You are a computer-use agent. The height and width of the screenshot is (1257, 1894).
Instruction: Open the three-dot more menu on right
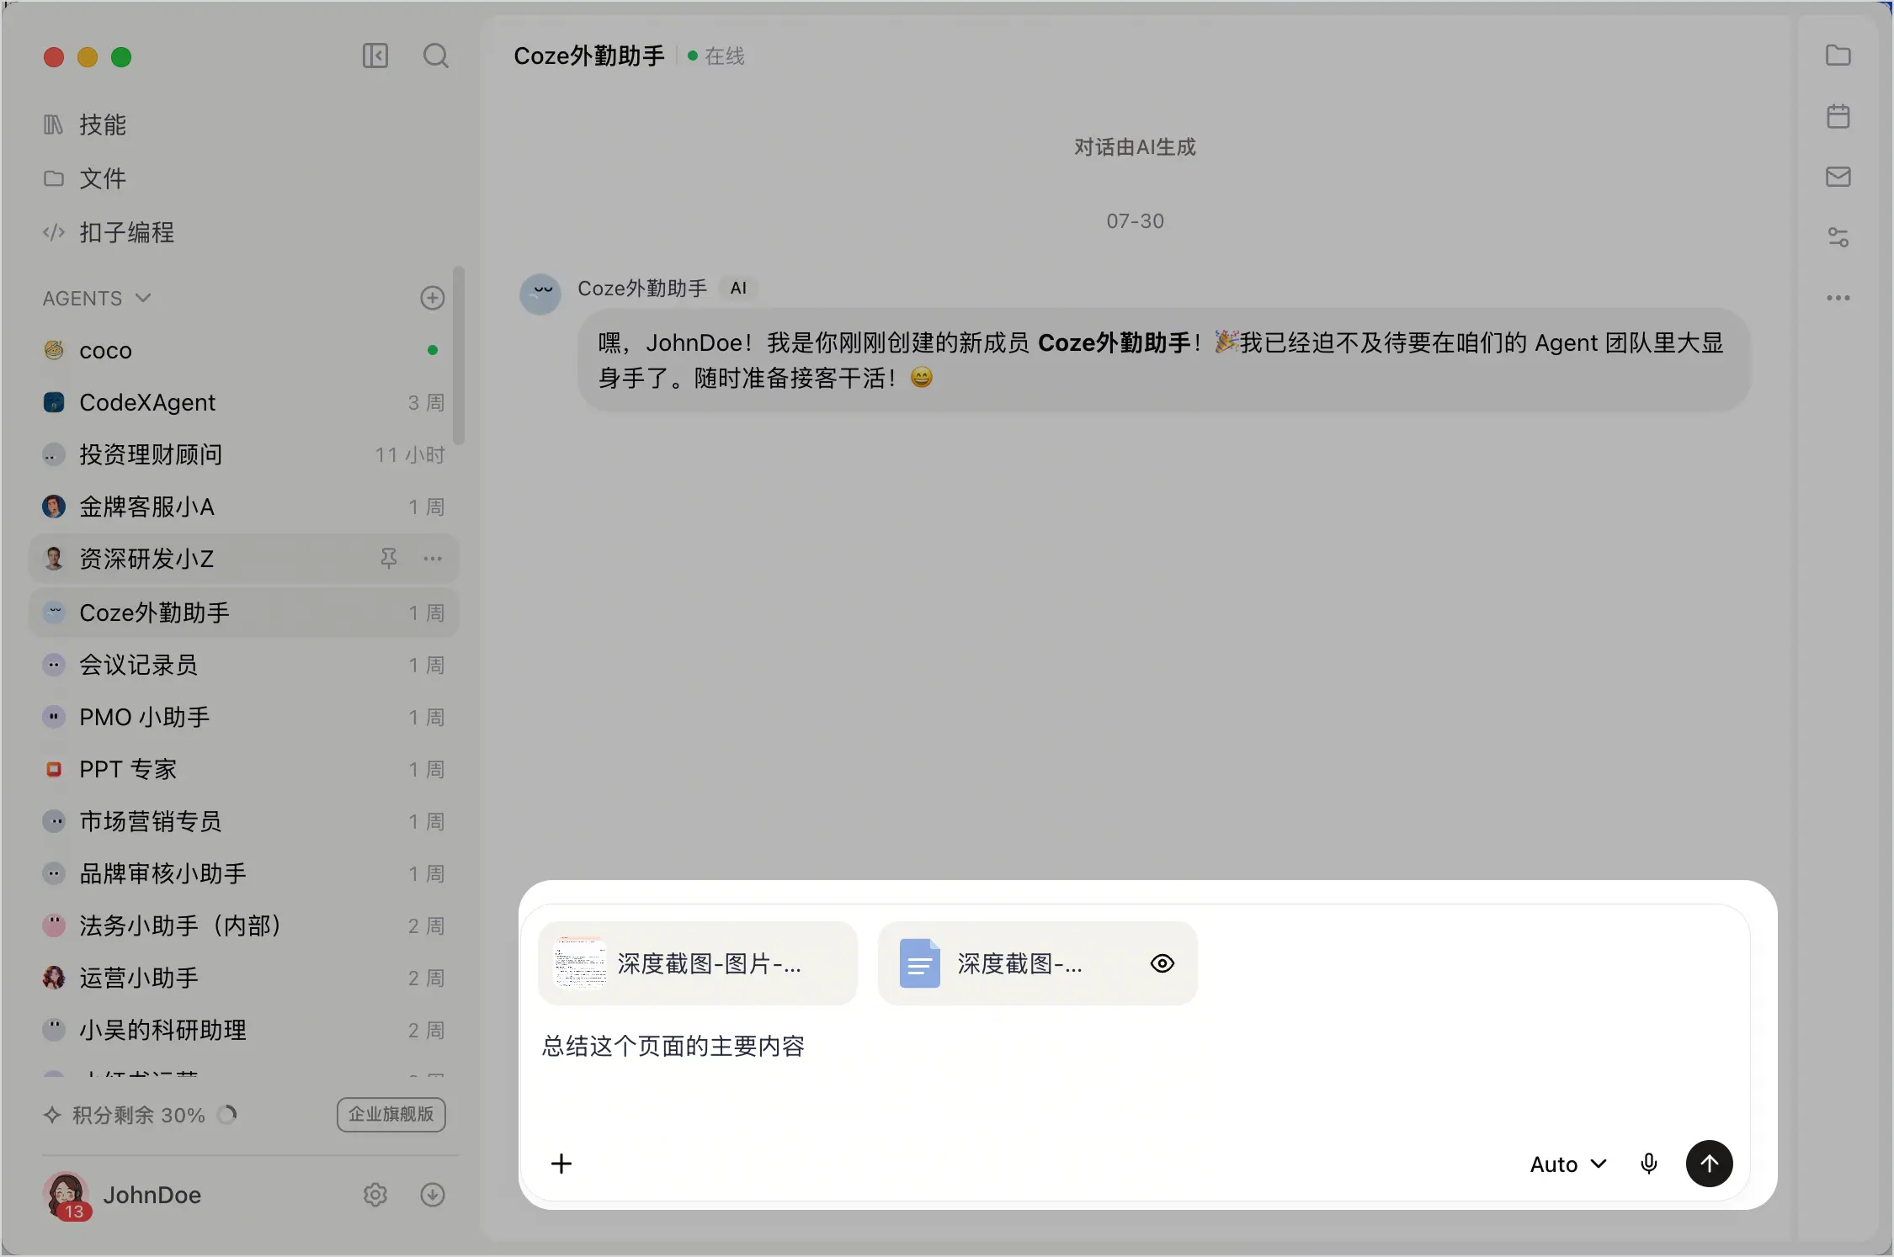(x=1838, y=298)
